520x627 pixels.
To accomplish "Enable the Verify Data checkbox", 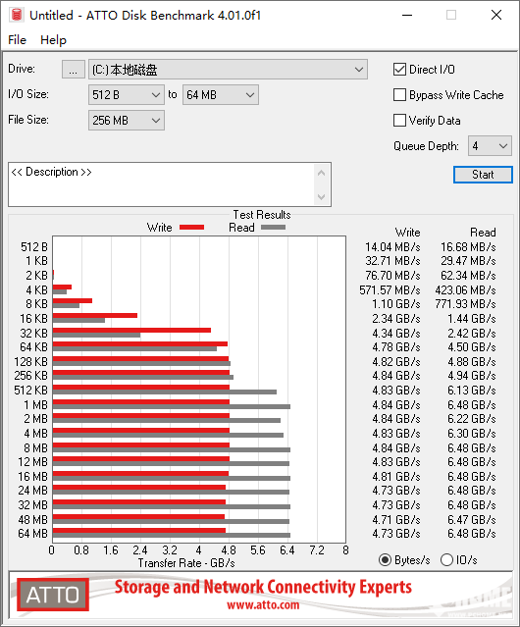I will (x=399, y=121).
